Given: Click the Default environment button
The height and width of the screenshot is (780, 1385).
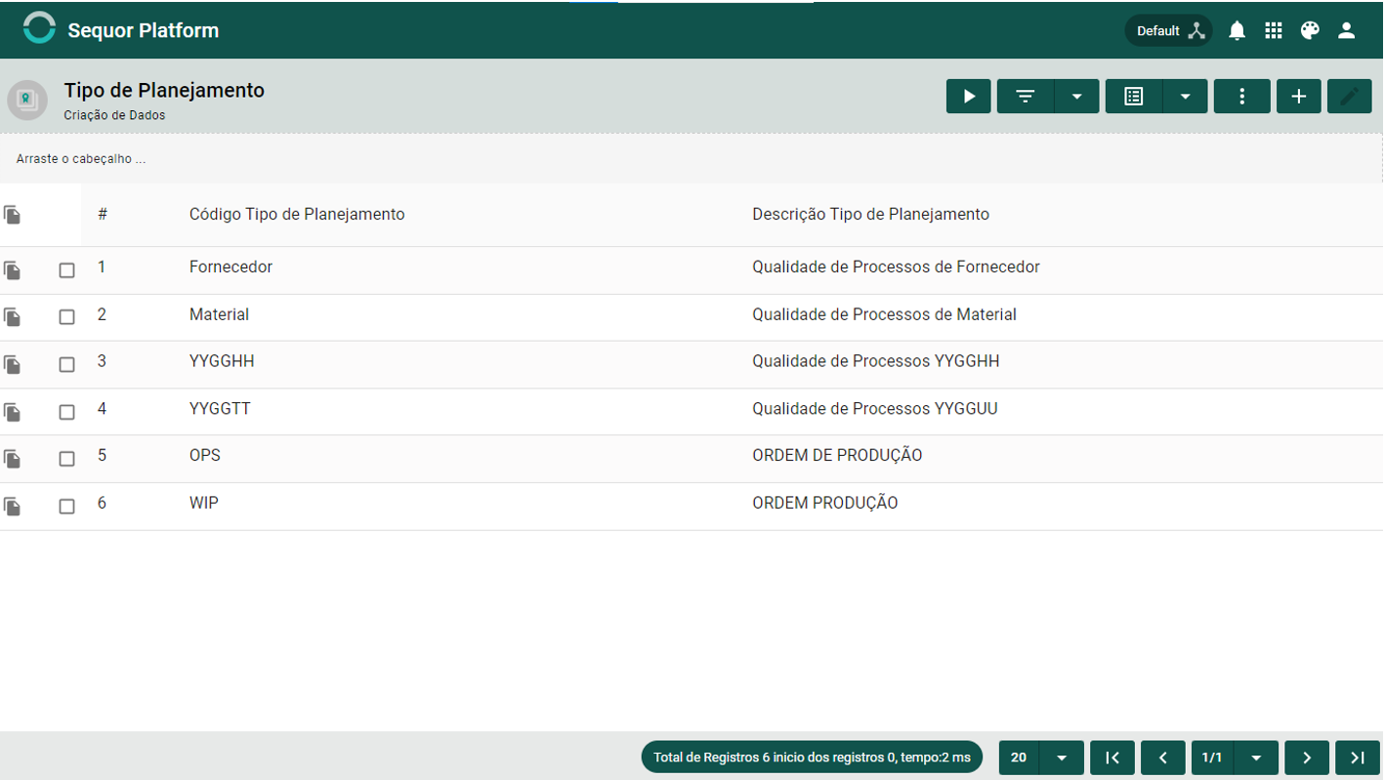Looking at the screenshot, I should click(x=1168, y=30).
